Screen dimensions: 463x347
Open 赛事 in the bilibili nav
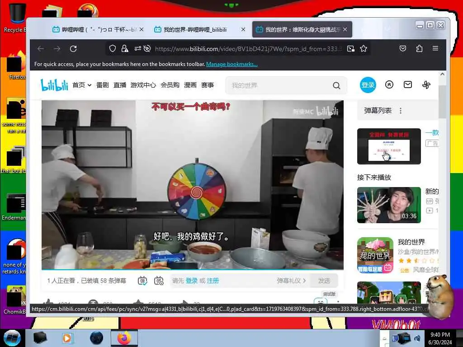[207, 85]
